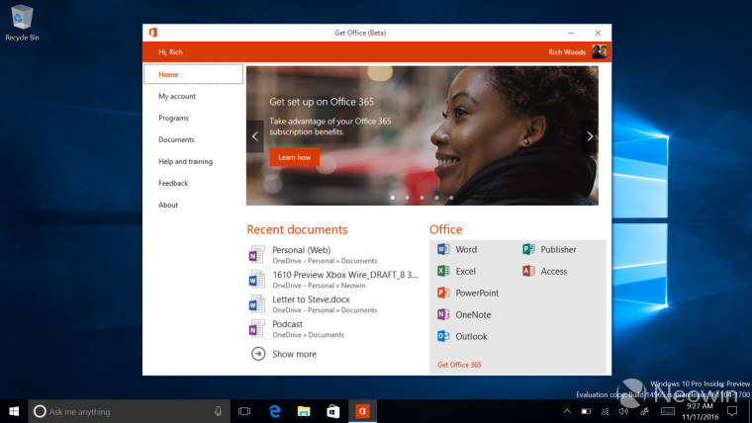Click Get Office icon on the taskbar
752x423 pixels.
click(x=362, y=411)
